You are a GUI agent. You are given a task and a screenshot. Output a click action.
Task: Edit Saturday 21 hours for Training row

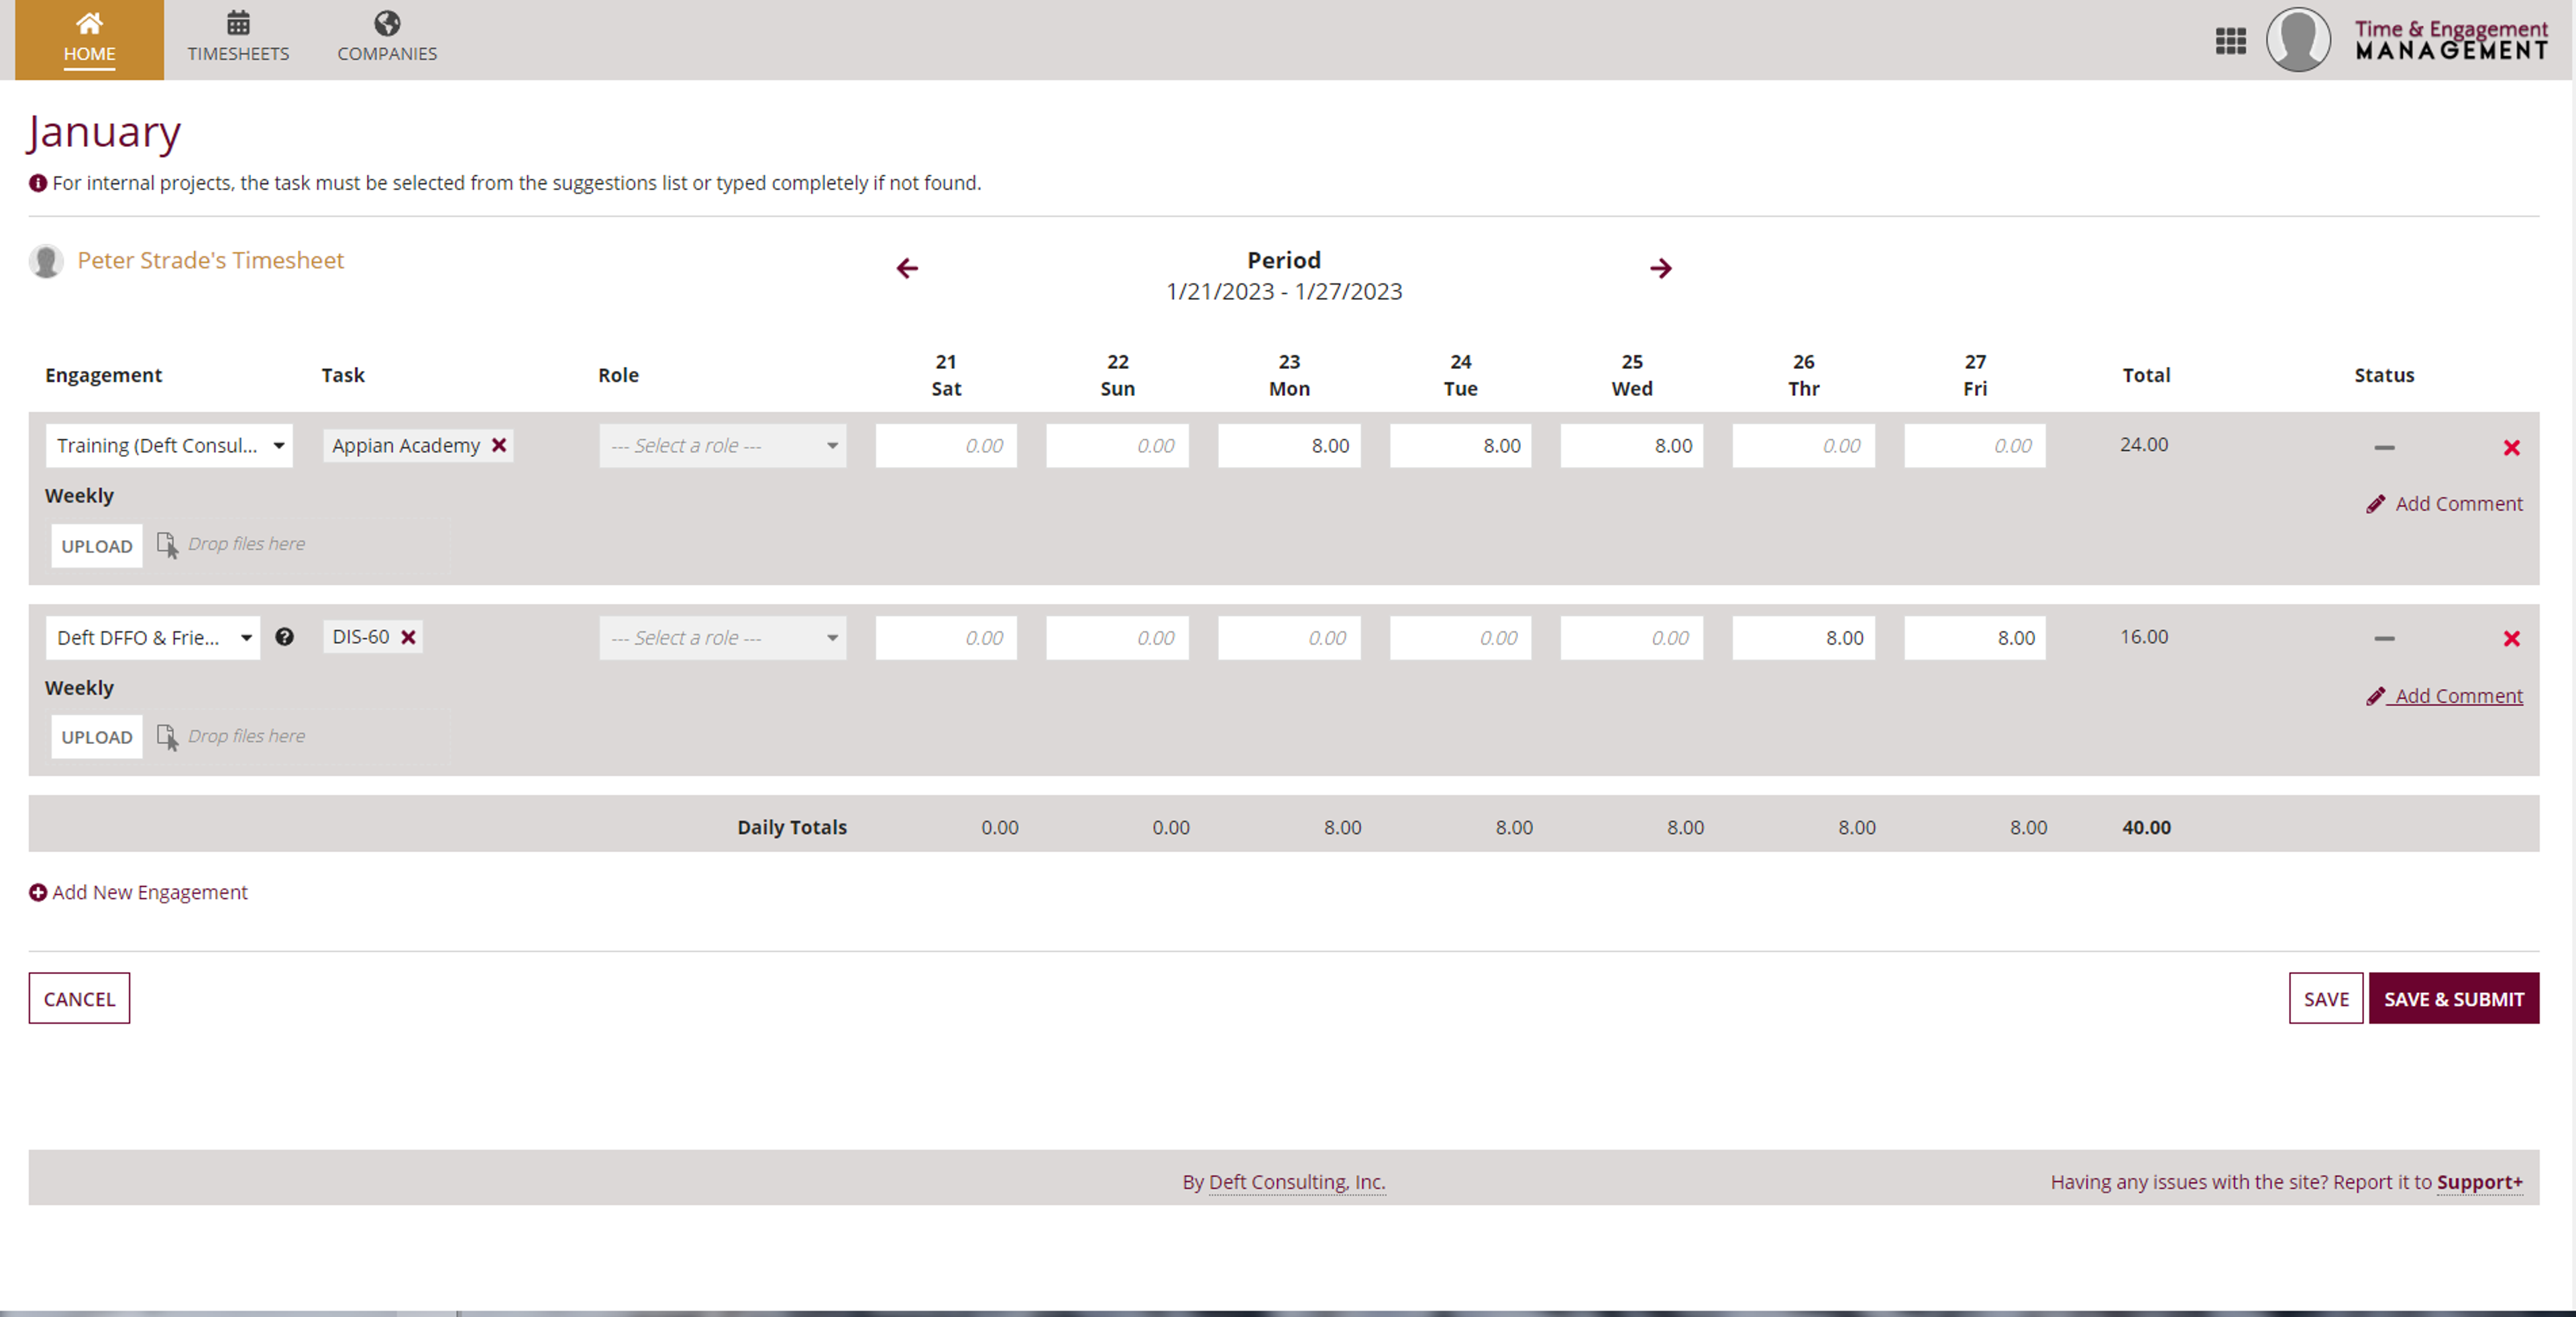pos(946,445)
